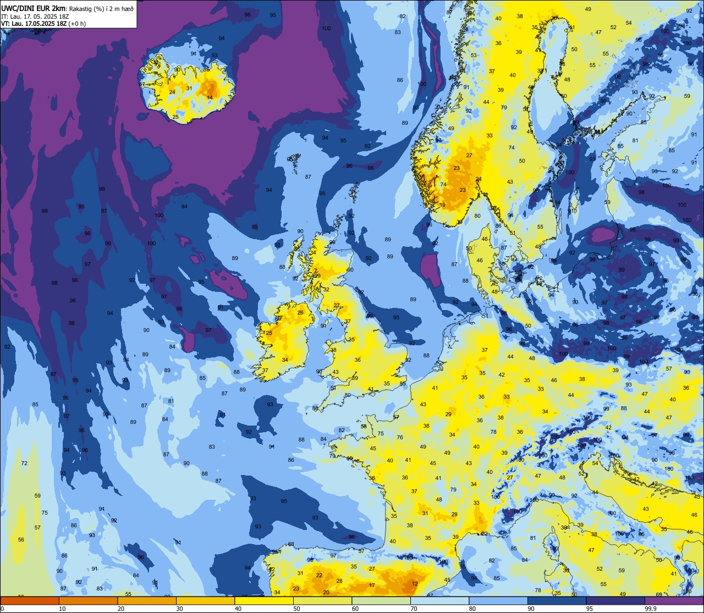Click the 10–20 orange legend swatch
This screenshot has width=704, height=613.
tap(88, 601)
